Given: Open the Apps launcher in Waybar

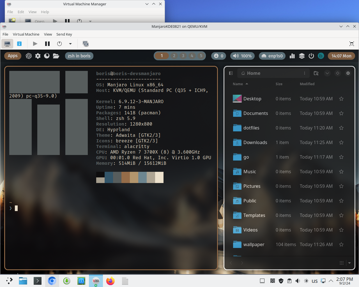Looking at the screenshot, I should coord(13,56).
